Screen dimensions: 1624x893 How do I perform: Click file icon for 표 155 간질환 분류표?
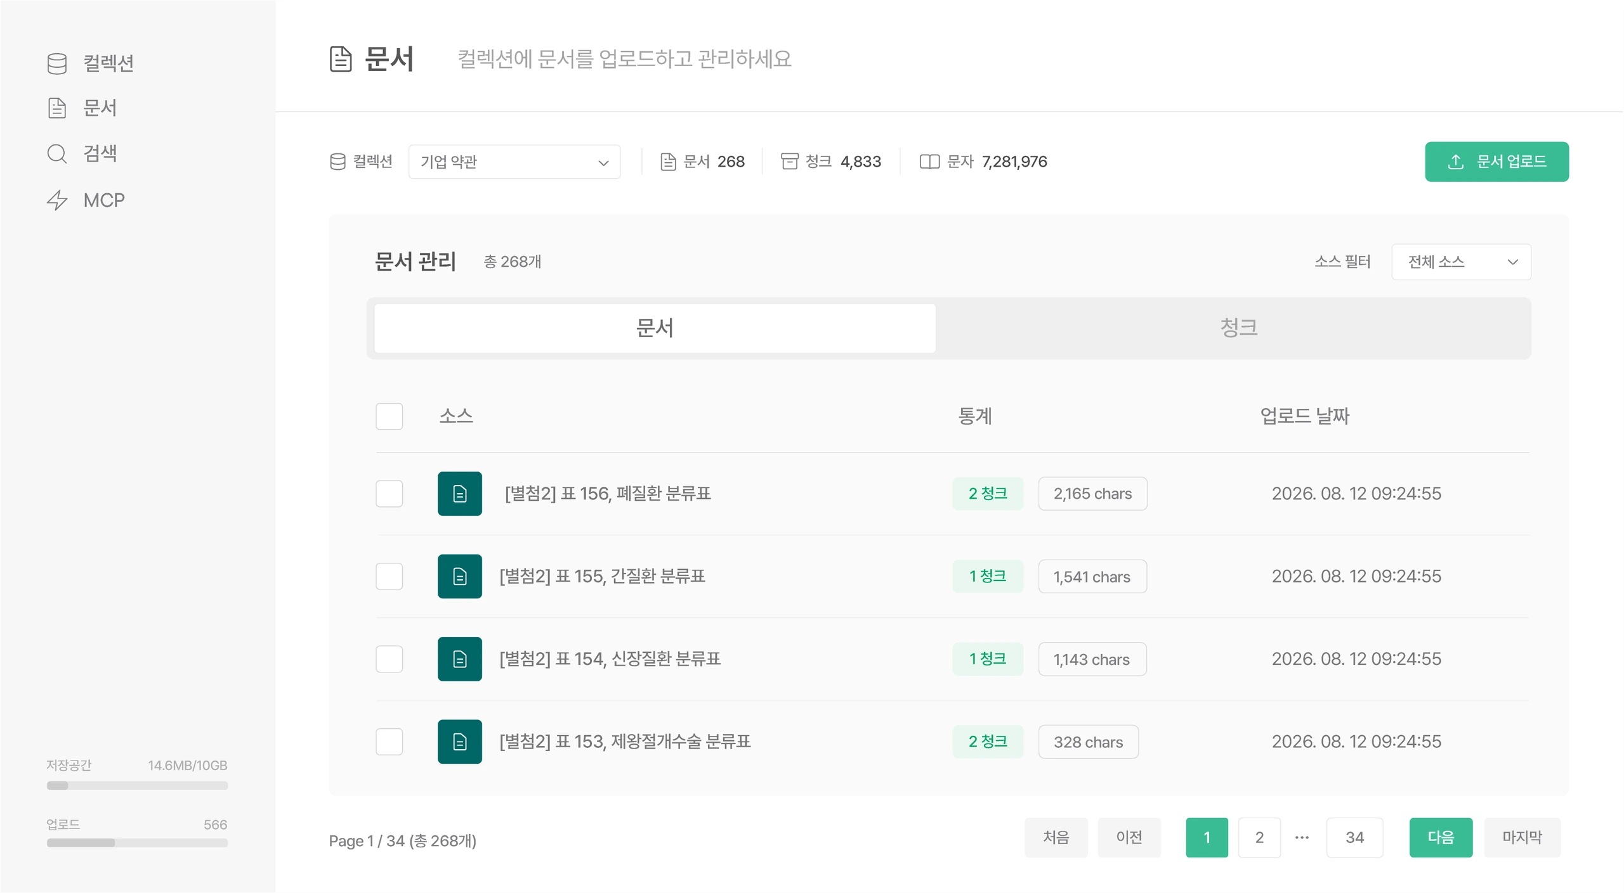(x=459, y=576)
